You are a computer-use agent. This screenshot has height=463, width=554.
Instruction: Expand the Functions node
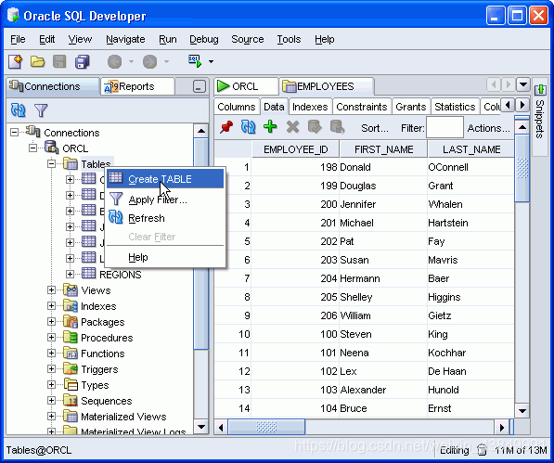point(51,354)
